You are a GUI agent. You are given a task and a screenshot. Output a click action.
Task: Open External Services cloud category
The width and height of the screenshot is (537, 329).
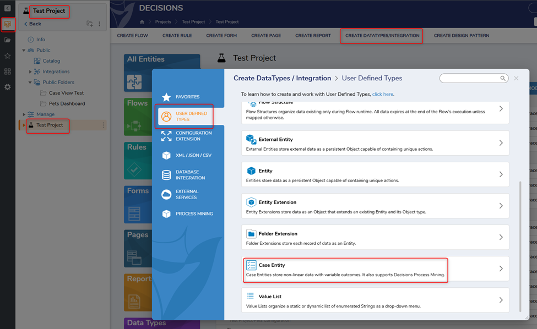pos(188,195)
